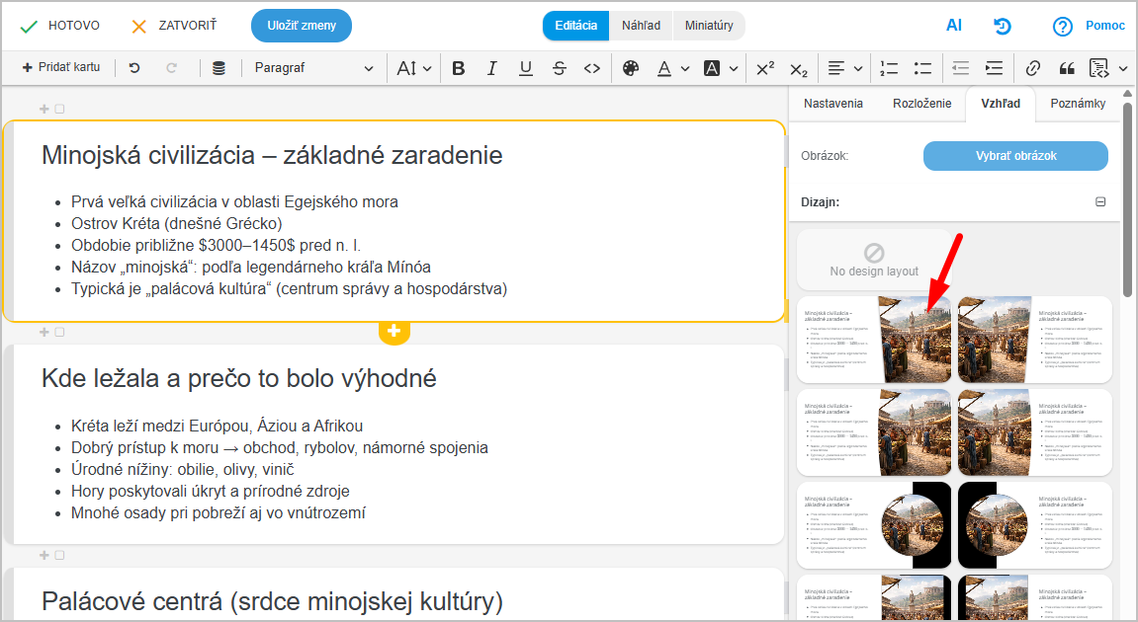1138x622 pixels.
Task: Apply superscript formatting
Action: 765,68
